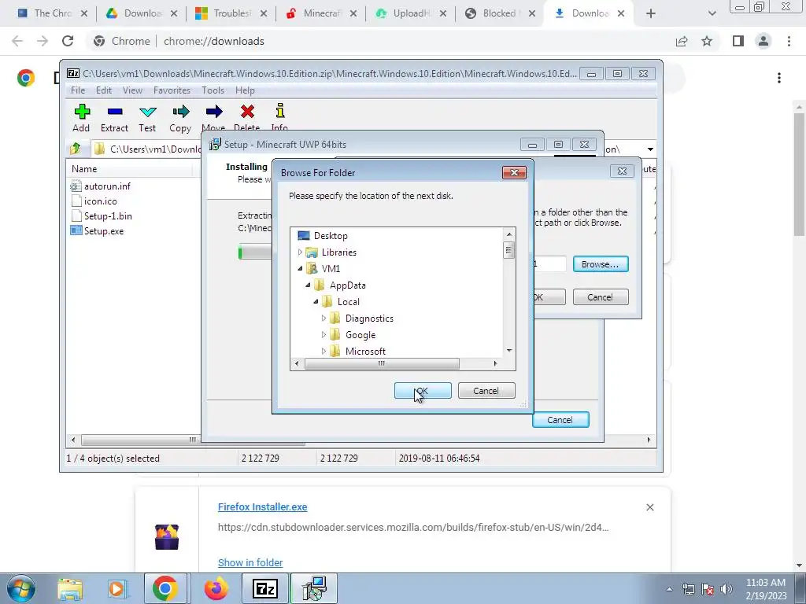The image size is (806, 604).
Task: Expand the Diagnostics node arrow
Action: click(x=324, y=319)
